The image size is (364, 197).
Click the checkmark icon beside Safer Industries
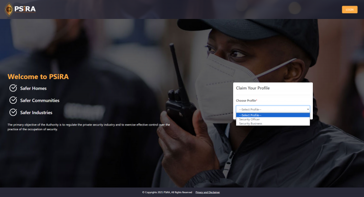[13, 112]
